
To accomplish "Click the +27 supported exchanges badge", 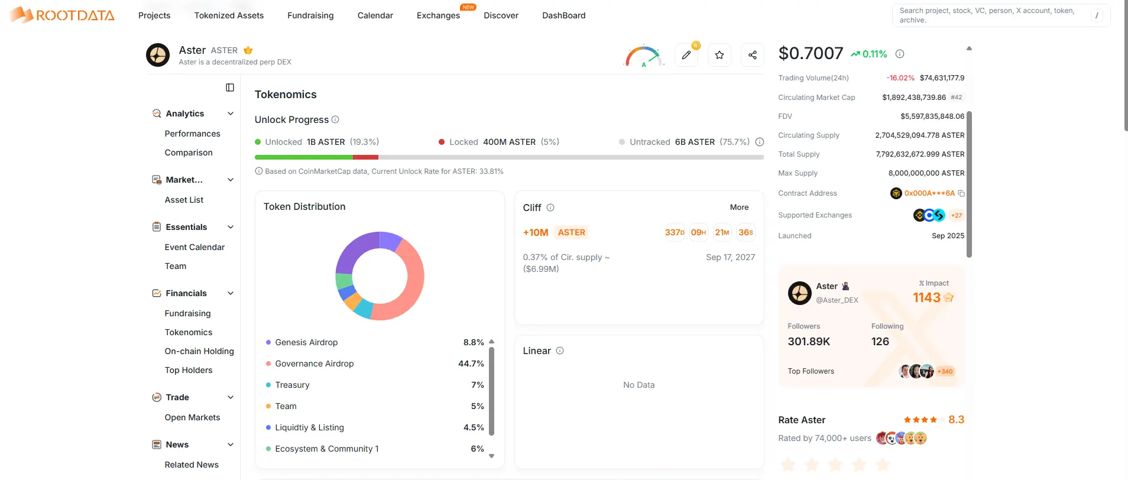I will coord(957,215).
